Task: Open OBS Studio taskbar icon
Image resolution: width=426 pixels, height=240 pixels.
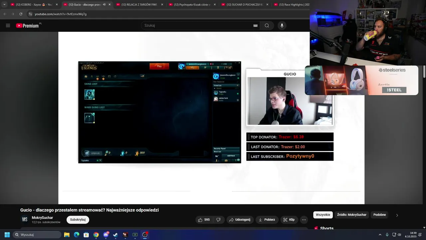Action: [145, 235]
